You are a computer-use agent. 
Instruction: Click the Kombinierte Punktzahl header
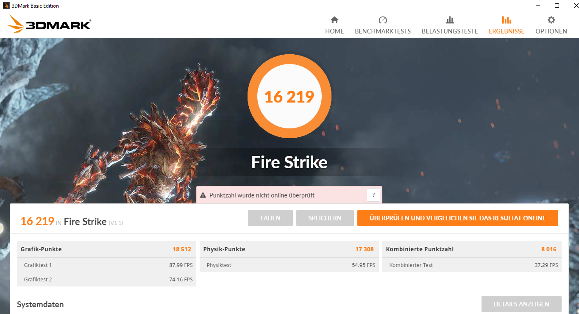click(x=420, y=249)
